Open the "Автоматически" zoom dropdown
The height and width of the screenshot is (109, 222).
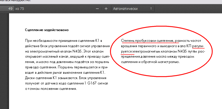click(x=133, y=9)
